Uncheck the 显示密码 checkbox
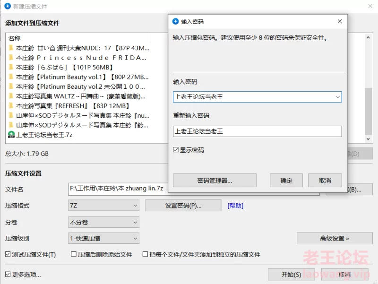Viewport: 378px width, 284px height. (x=176, y=150)
